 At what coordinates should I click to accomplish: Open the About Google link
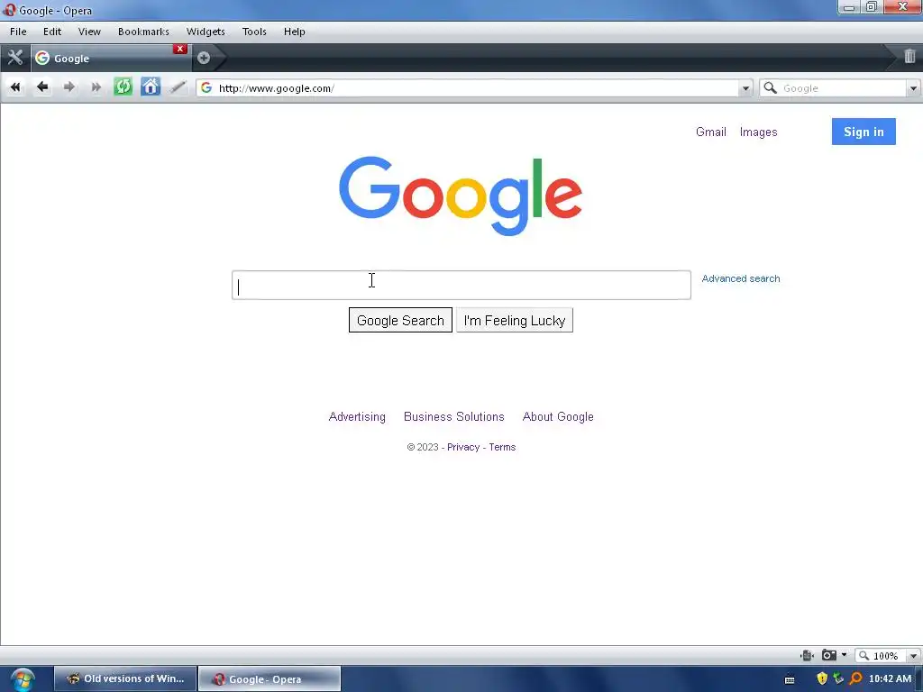tap(558, 416)
